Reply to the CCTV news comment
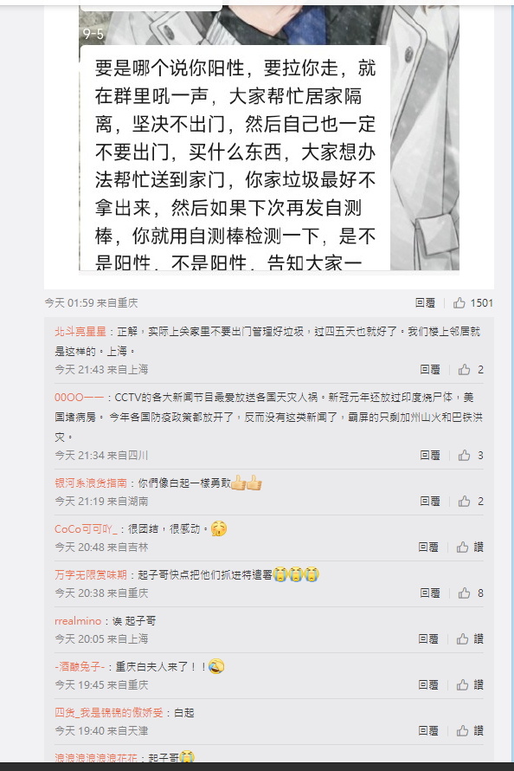The width and height of the screenshot is (514, 771). pos(430,456)
